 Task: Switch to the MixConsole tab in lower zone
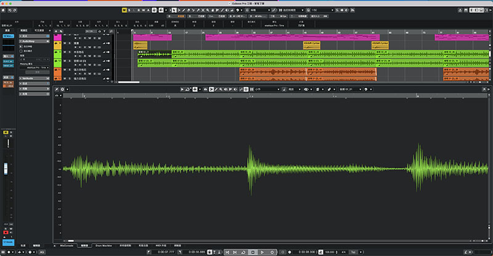[x=67, y=246]
